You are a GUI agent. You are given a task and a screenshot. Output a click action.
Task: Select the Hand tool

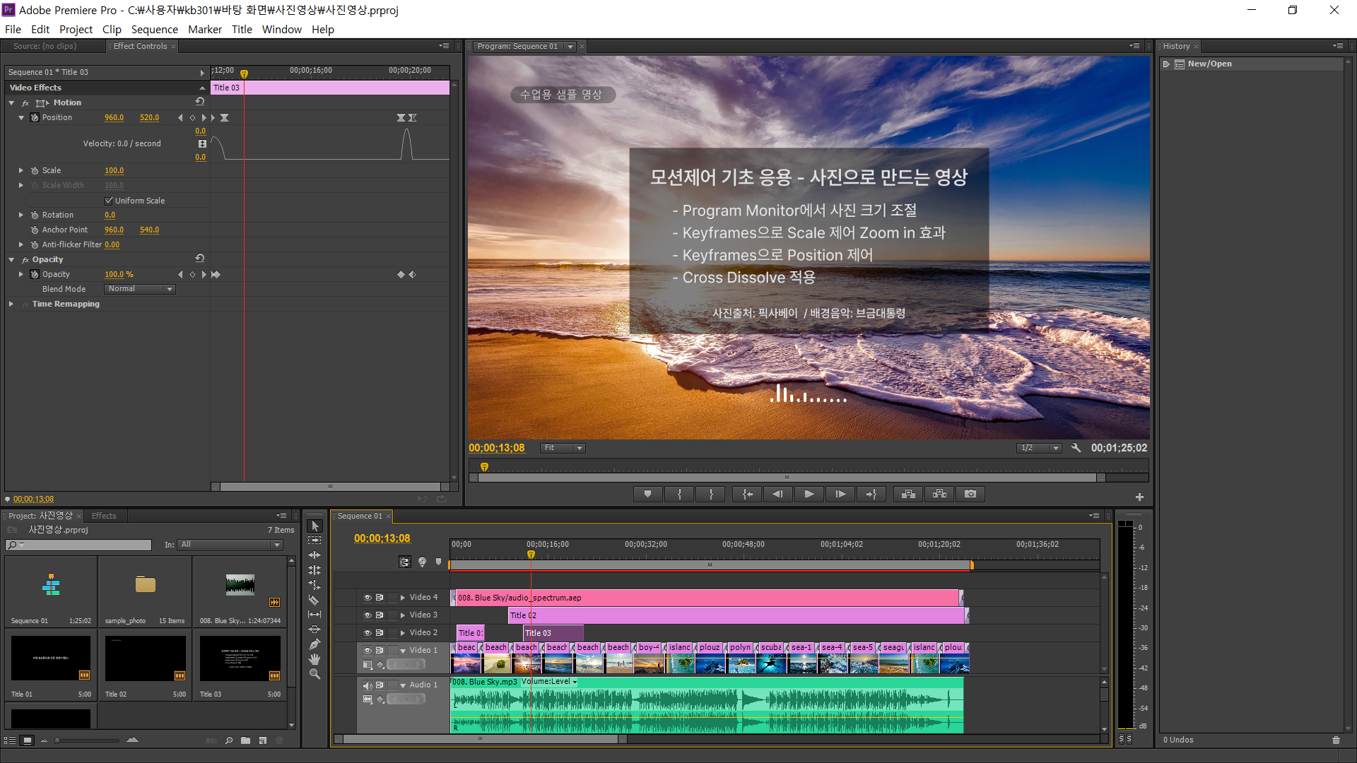pyautogui.click(x=315, y=659)
